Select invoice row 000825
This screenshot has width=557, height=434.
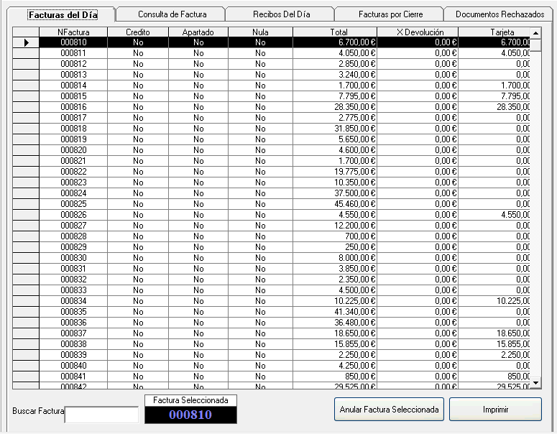point(73,204)
